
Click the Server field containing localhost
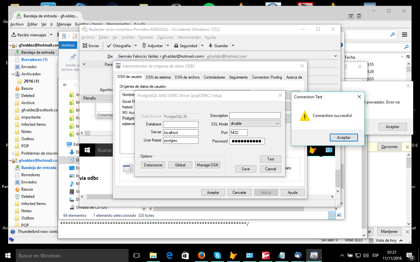click(181, 132)
